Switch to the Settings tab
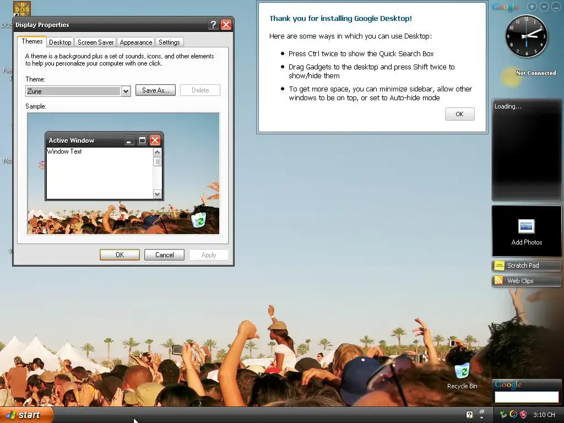 click(169, 42)
